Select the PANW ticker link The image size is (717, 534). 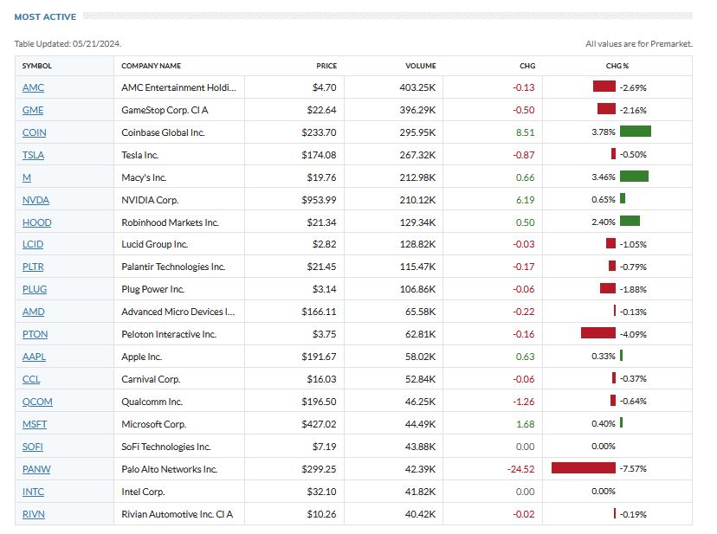pos(36,469)
